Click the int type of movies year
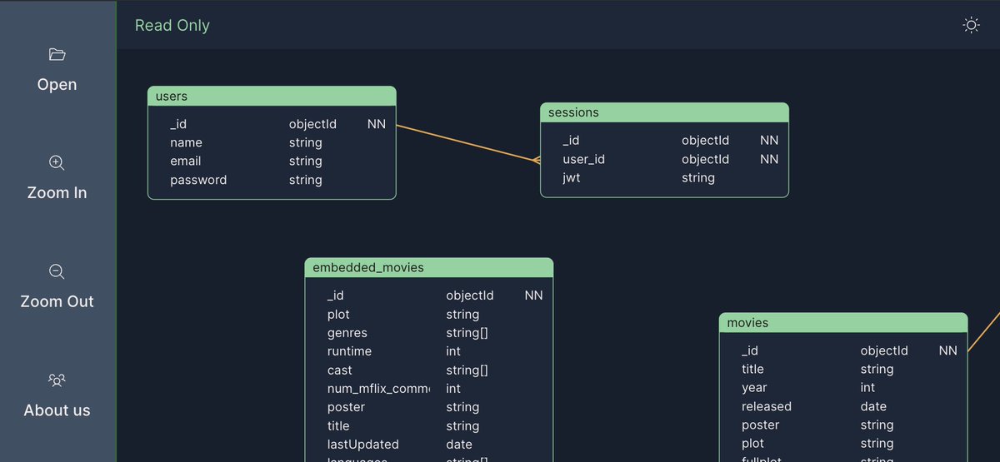1000x462 pixels. 867,387
